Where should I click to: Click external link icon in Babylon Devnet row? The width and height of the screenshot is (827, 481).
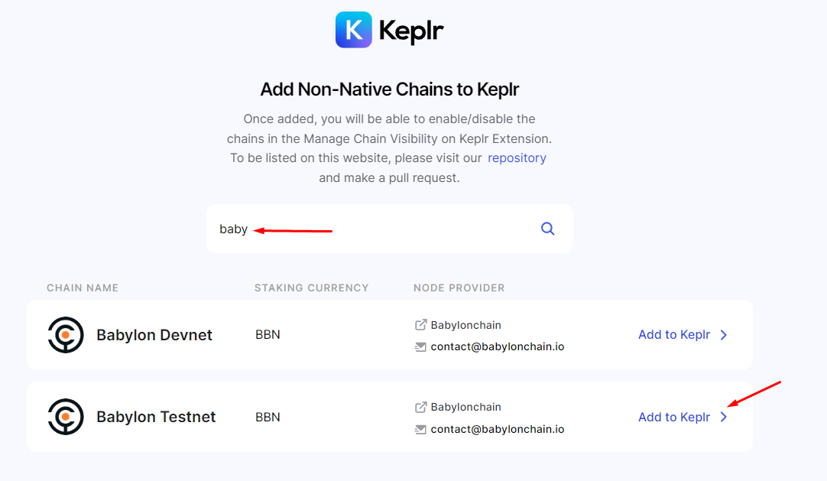click(420, 325)
